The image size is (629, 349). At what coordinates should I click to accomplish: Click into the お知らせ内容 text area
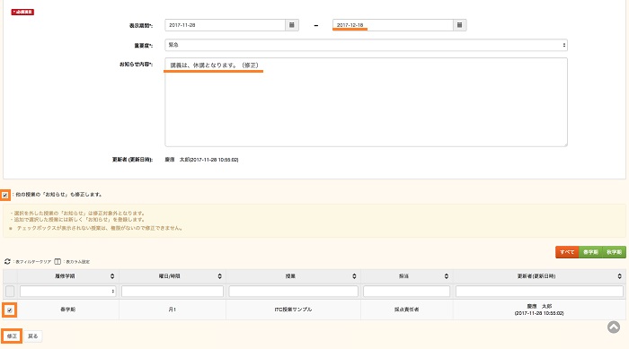click(x=366, y=102)
